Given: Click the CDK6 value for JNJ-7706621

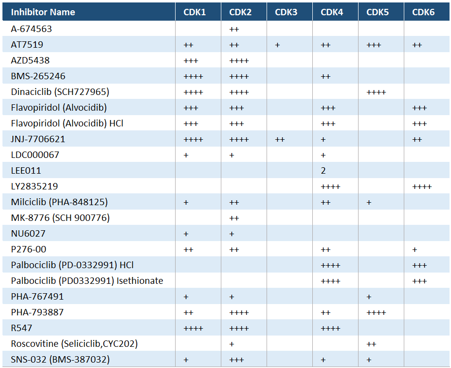Looking at the screenshot, I should (417, 140).
